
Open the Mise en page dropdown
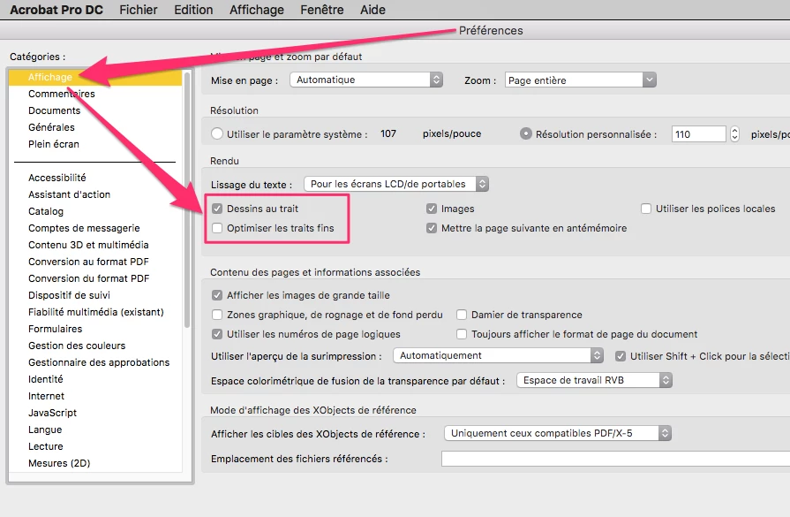pyautogui.click(x=366, y=80)
